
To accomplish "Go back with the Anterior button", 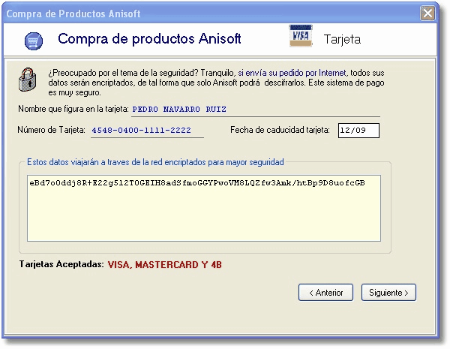I will click(x=325, y=293).
